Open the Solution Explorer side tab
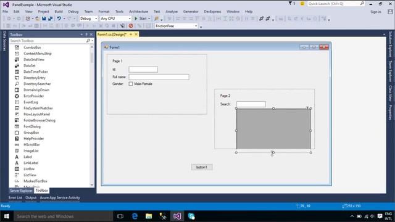The image size is (395, 222). point(390,44)
